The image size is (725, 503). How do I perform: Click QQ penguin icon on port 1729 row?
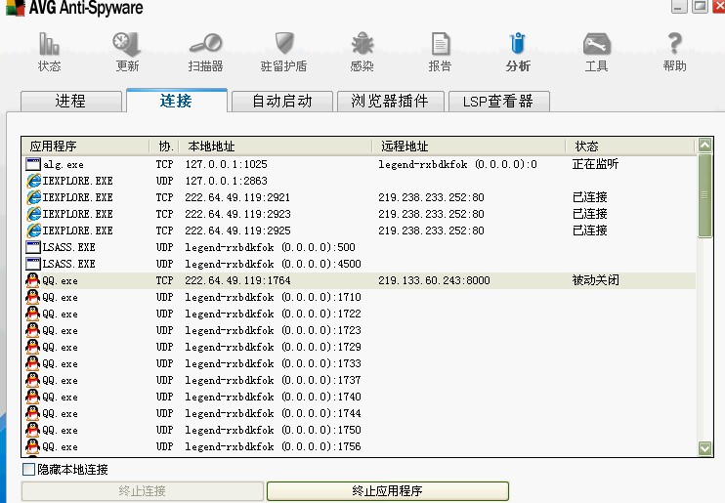point(32,347)
